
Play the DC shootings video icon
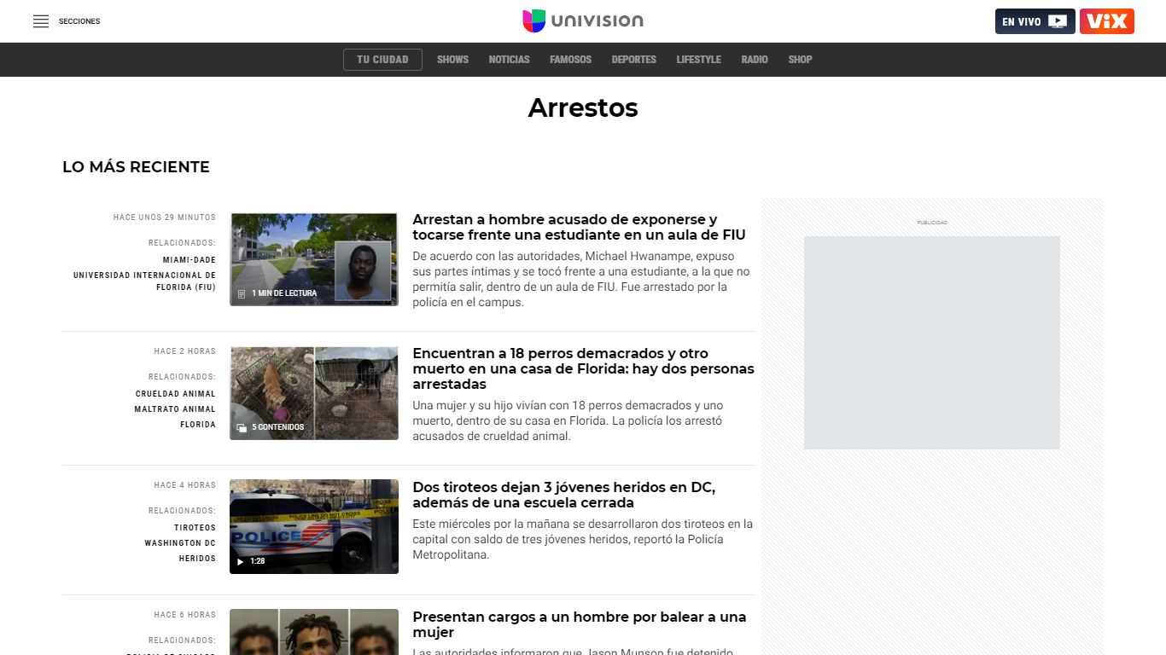(x=241, y=561)
